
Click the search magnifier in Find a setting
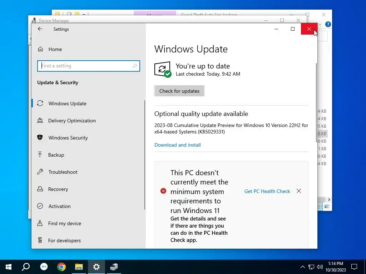tap(135, 66)
